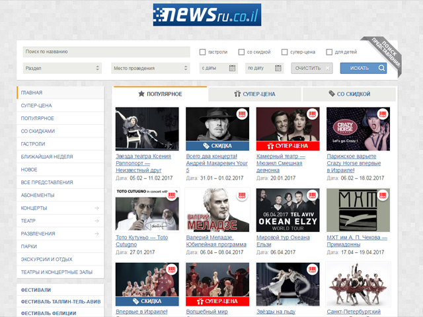
Task: Click the 'Поиск по названию' search field
Action: [106, 52]
